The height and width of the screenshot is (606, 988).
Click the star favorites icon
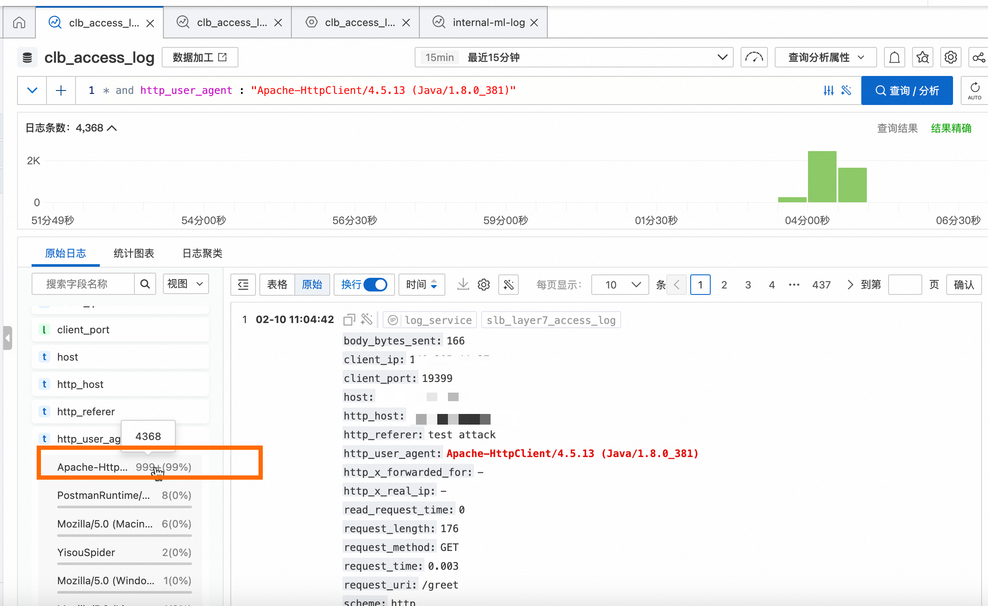pyautogui.click(x=923, y=57)
